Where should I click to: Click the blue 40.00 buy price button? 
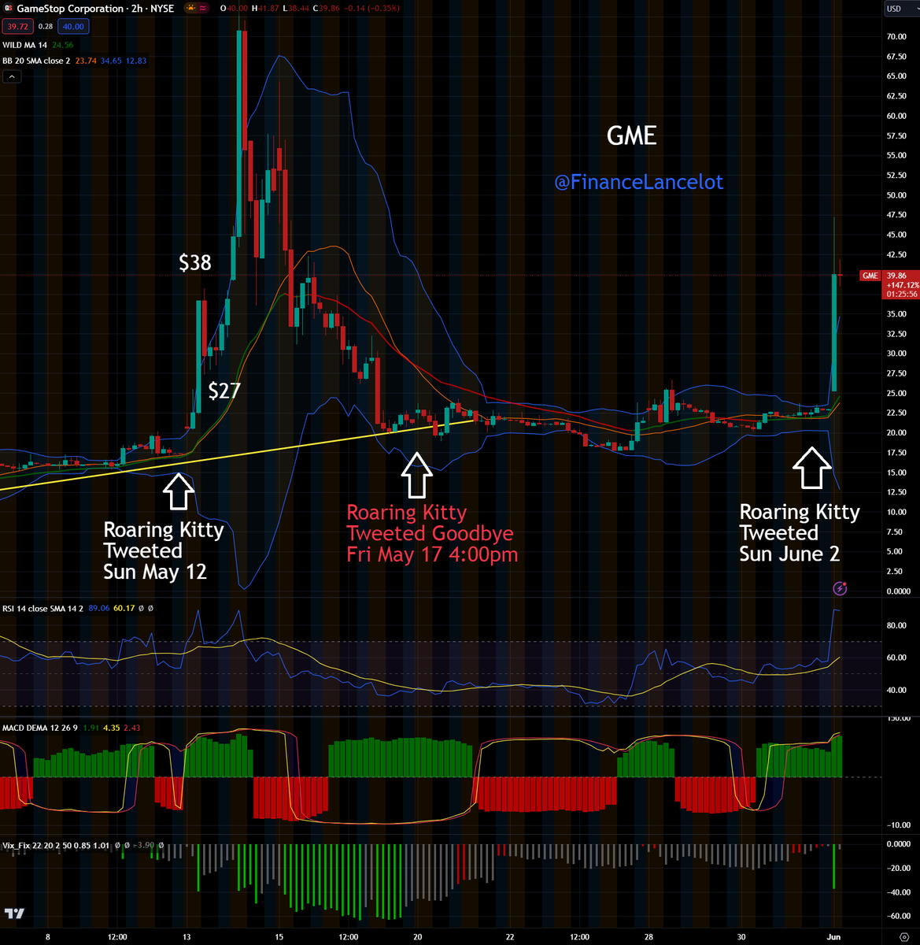[74, 26]
